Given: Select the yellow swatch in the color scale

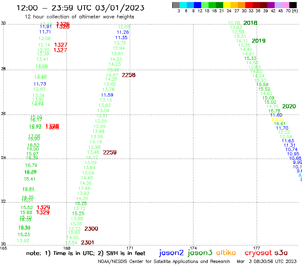Looking at the screenshot, I should pyautogui.click(x=227, y=5).
